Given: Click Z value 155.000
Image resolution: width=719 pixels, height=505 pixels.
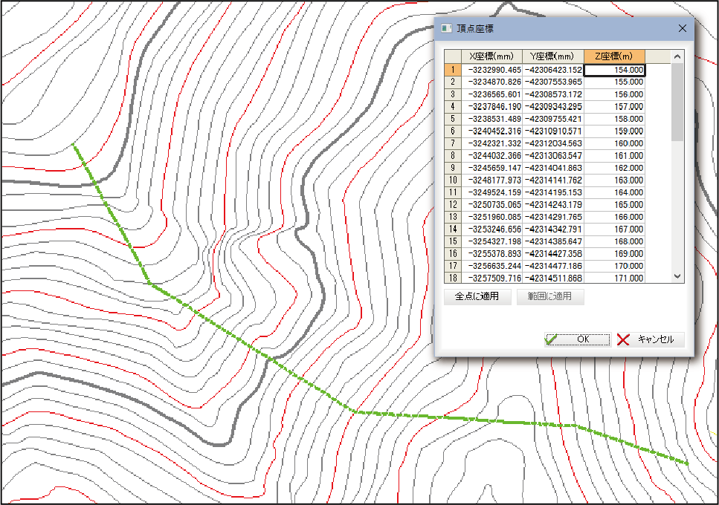Looking at the screenshot, I should click(x=614, y=82).
